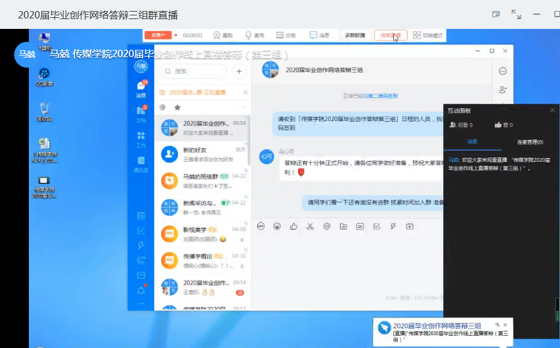Open 消息 messages in the left sidebar
The image size is (560, 348).
click(141, 89)
